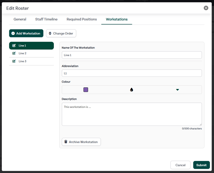This screenshot has width=214, height=173.
Task: Click inside the Description text area
Action: click(132, 114)
